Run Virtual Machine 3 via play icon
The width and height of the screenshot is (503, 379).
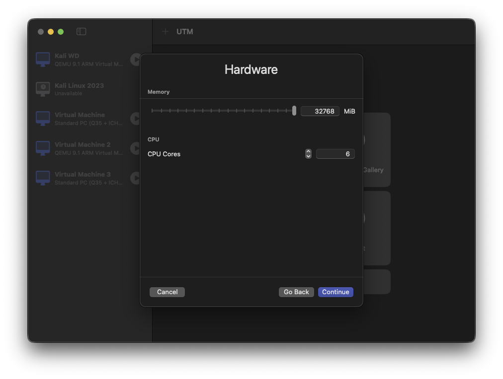(135, 178)
